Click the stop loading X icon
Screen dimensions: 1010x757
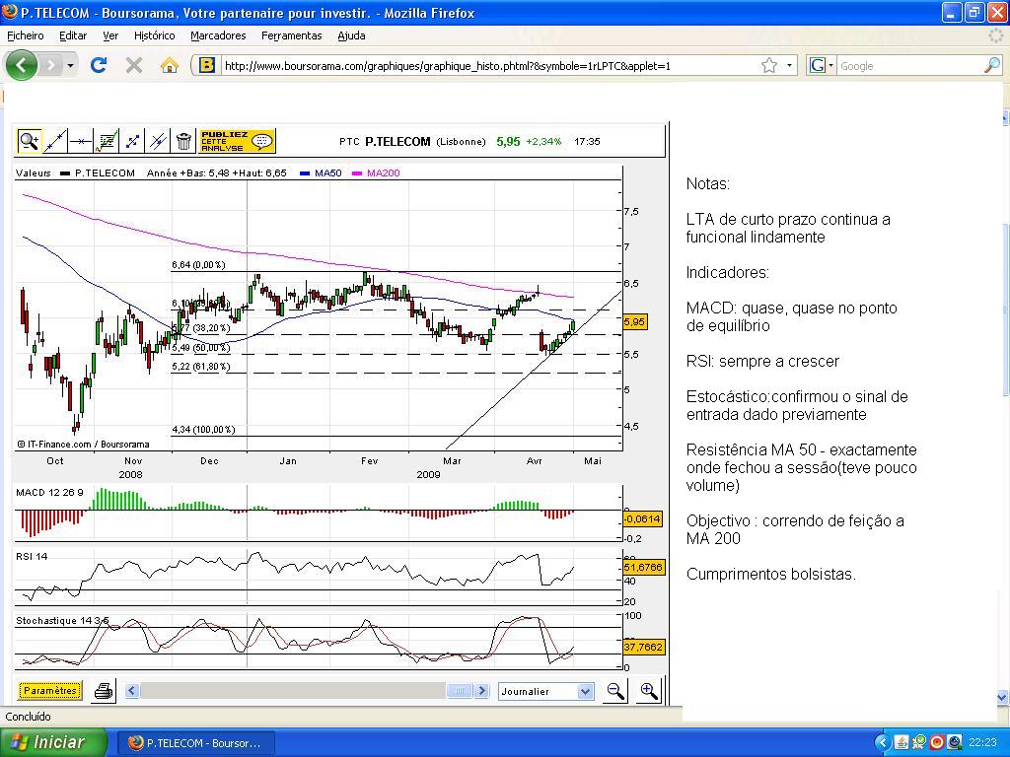[x=133, y=65]
